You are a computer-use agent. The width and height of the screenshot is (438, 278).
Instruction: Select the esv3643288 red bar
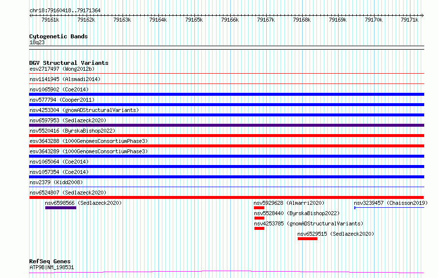(226, 146)
